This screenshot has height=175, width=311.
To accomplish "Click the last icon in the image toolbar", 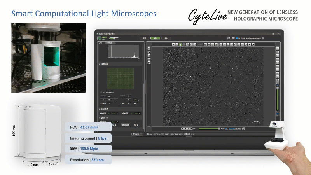I will coord(253,44).
